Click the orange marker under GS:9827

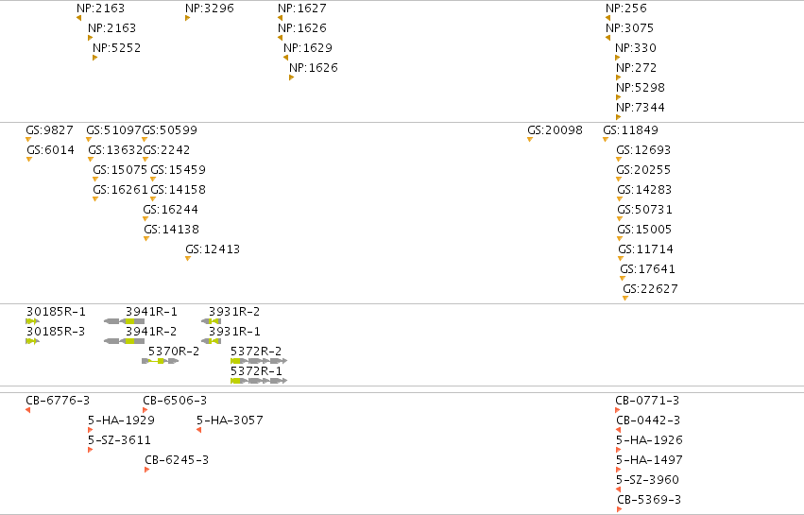click(28, 140)
